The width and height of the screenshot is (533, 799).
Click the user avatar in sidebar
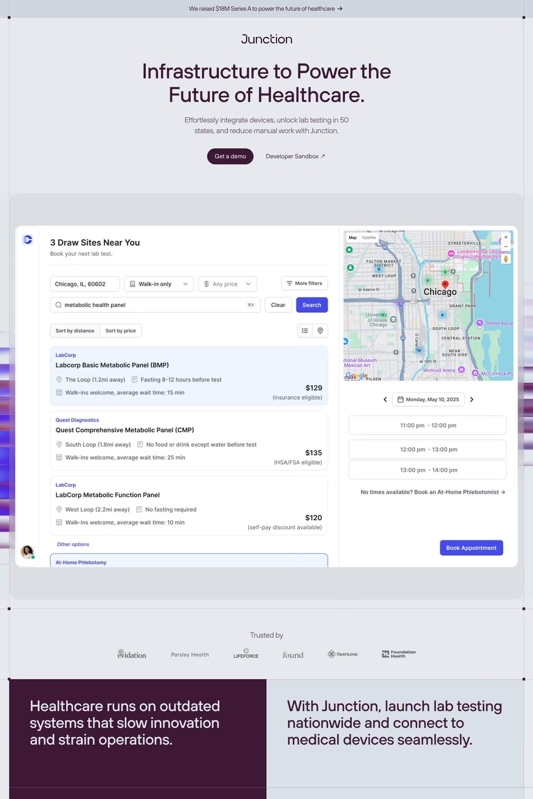(x=27, y=552)
